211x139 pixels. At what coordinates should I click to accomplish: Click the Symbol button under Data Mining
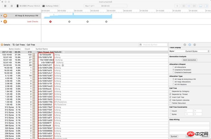click(174, 136)
